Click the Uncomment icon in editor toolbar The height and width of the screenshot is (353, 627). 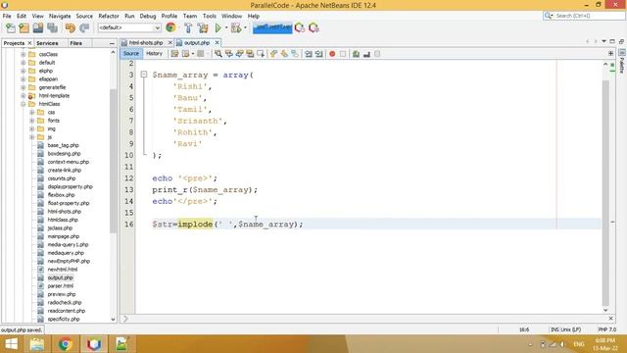click(366, 54)
